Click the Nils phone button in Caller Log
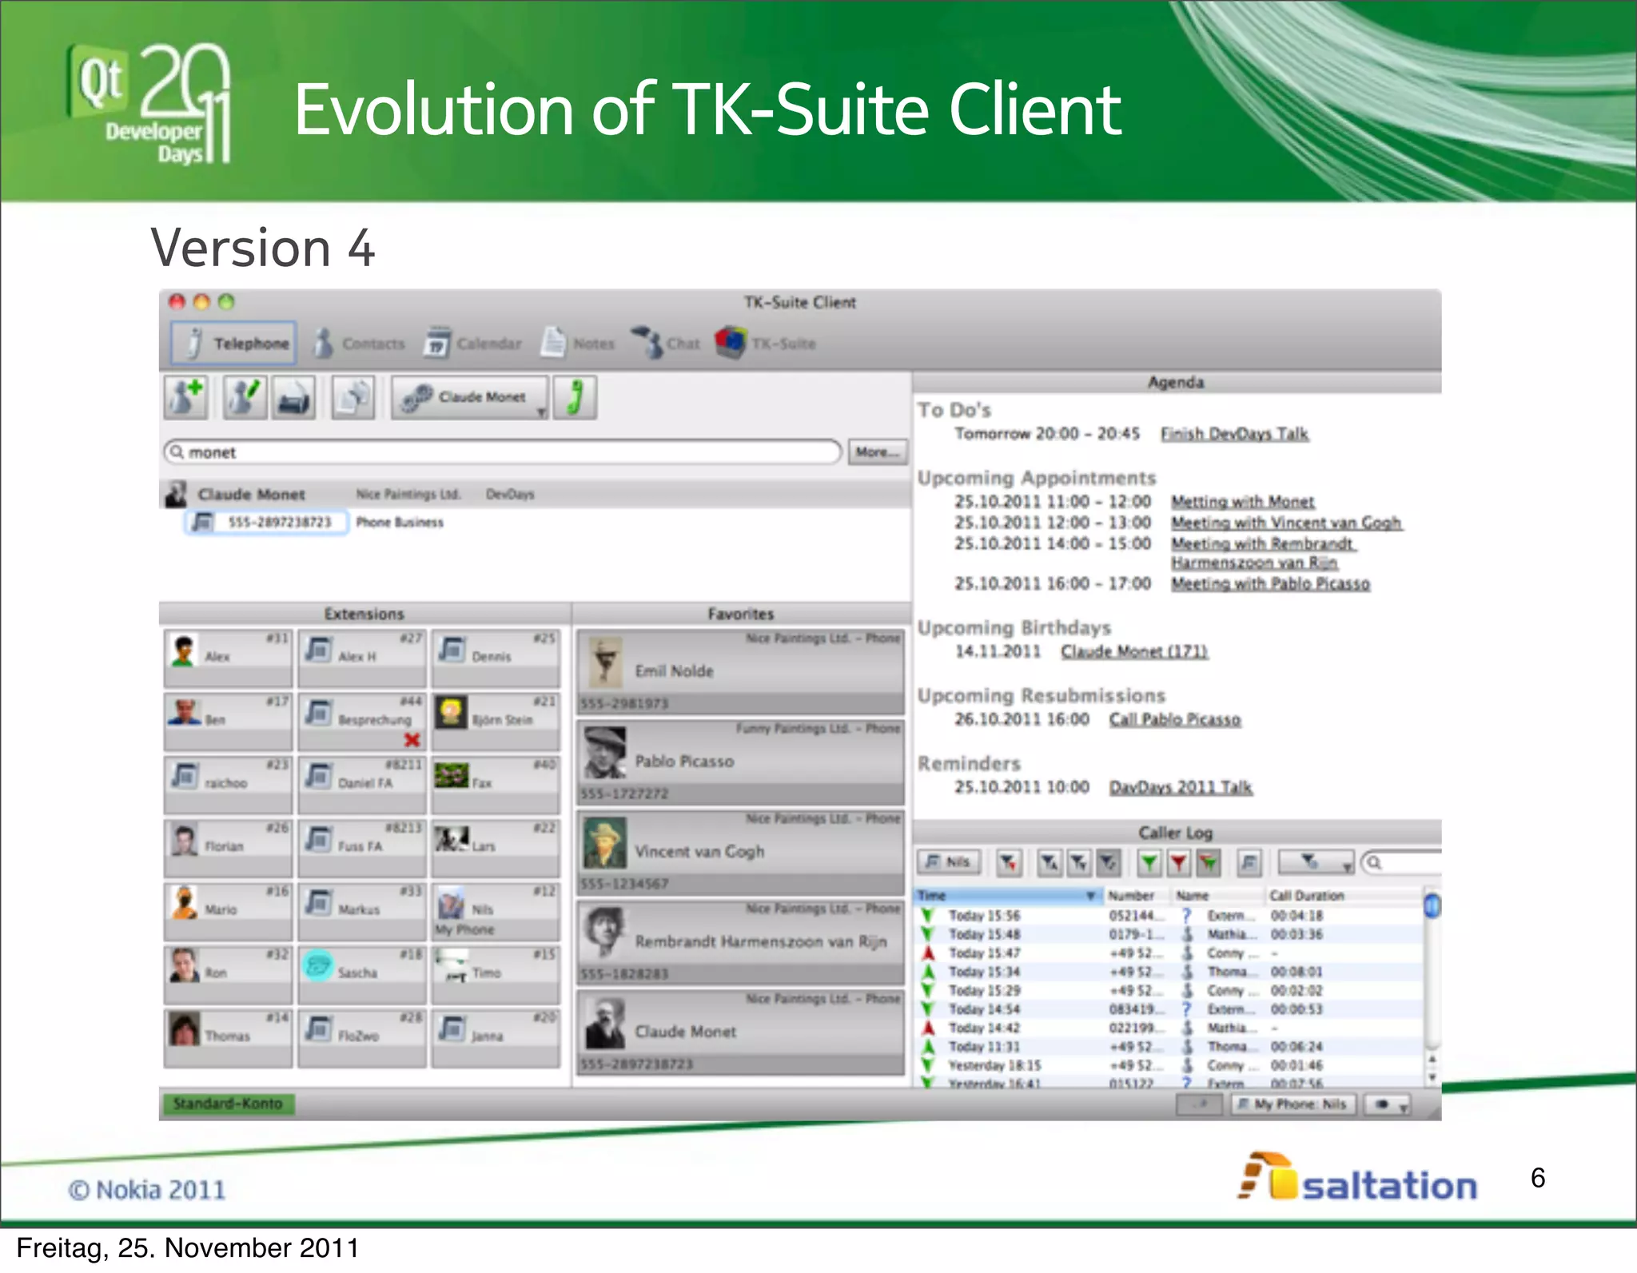This screenshot has width=1637, height=1273. point(947,862)
